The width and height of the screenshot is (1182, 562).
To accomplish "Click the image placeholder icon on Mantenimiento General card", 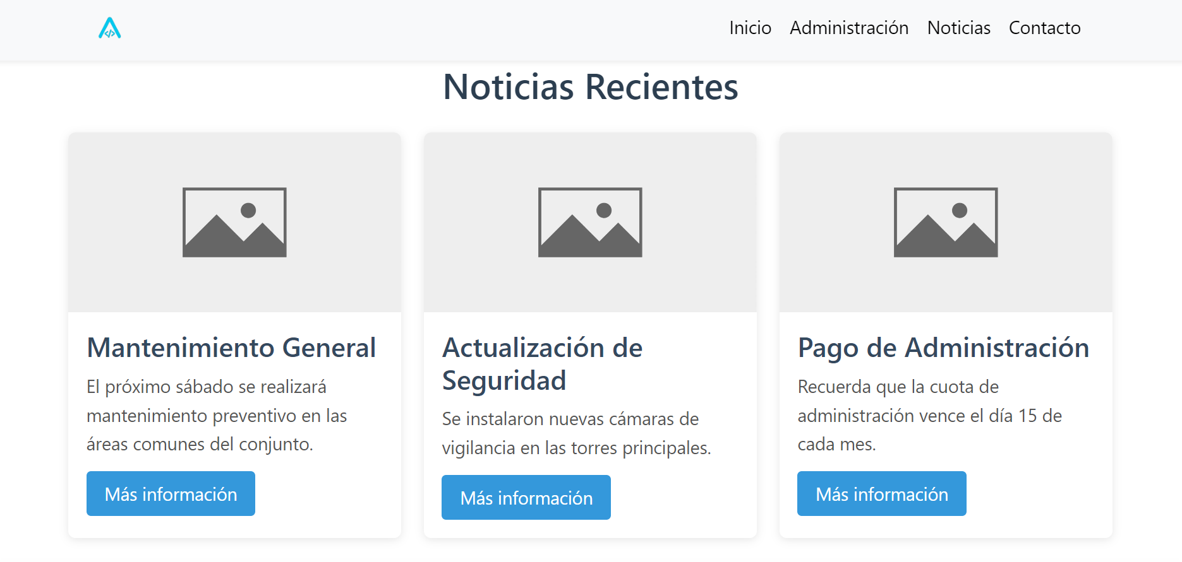I will coord(234,222).
